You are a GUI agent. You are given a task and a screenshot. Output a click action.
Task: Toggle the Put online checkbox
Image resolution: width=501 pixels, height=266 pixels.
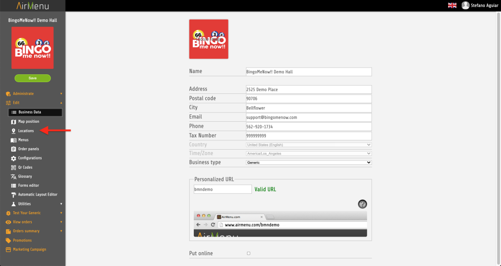[x=249, y=253]
